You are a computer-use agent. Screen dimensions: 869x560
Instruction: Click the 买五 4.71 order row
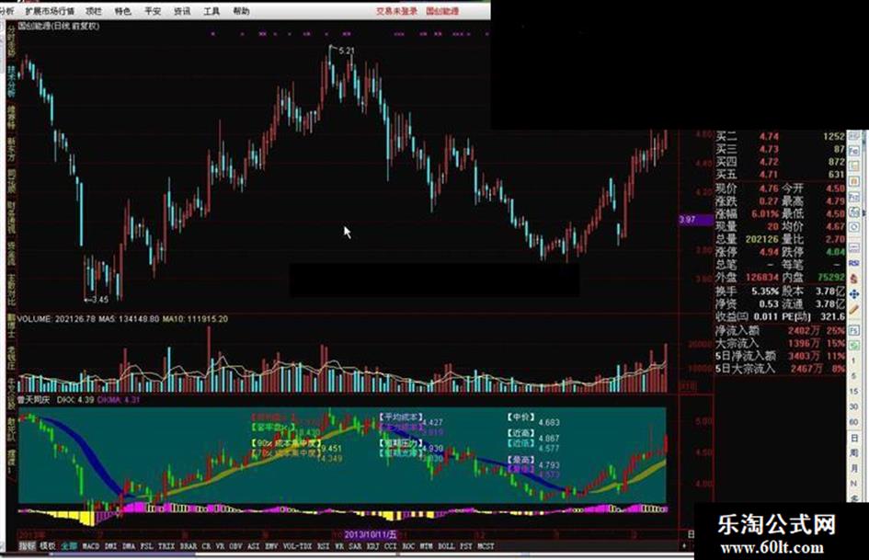click(781, 175)
